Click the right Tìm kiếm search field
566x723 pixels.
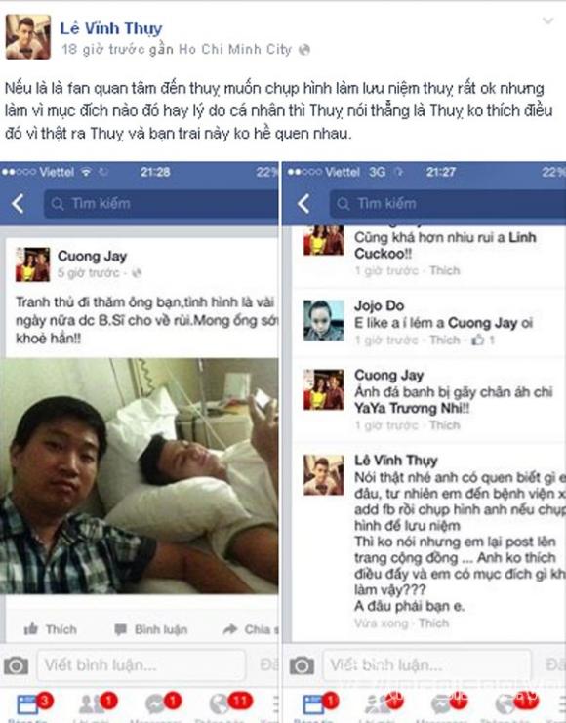448,203
